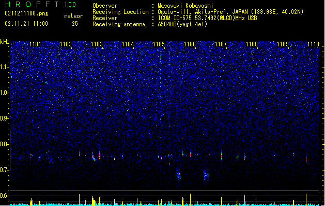The height and width of the screenshot is (206, 325).
Task: Click the 1101 time marker
Action: (x=35, y=44)
